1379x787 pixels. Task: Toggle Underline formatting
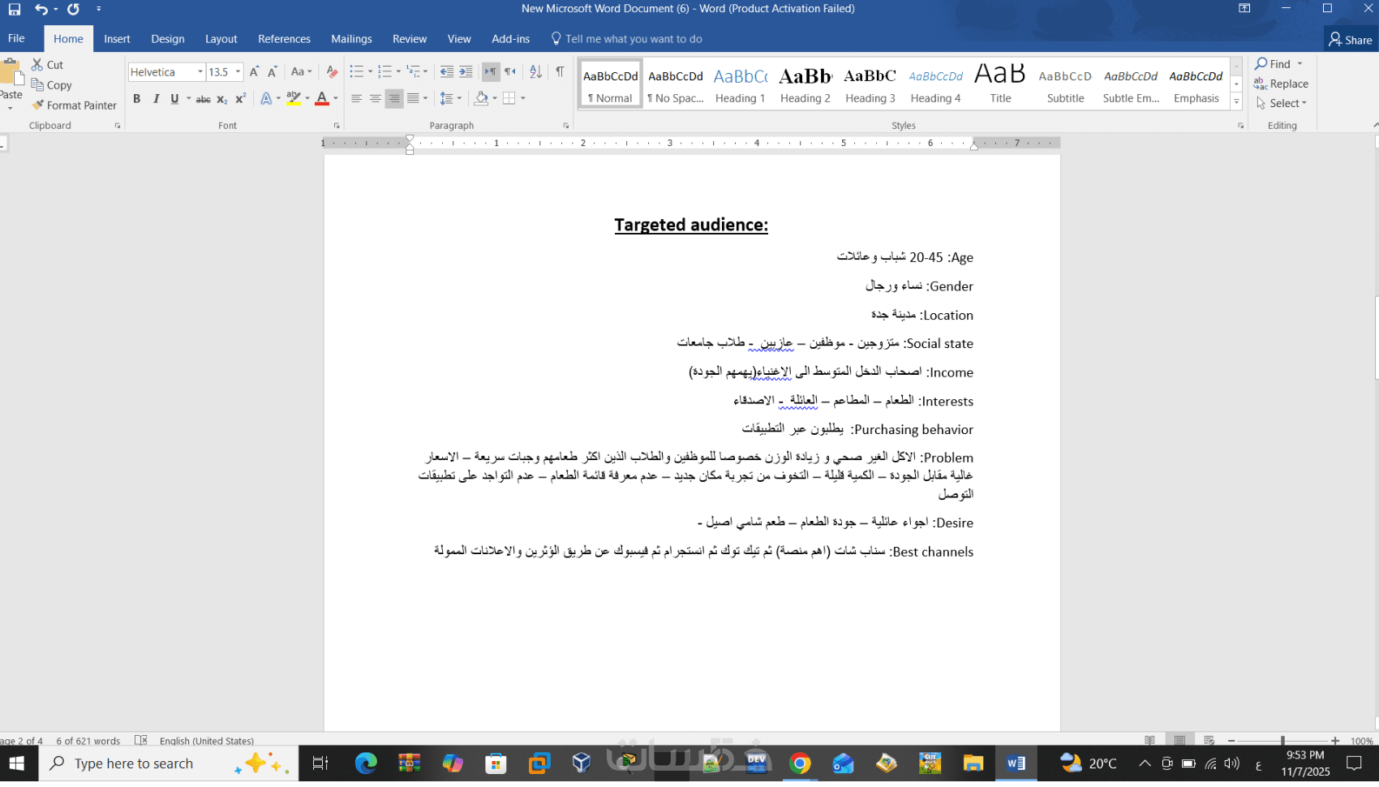pos(174,99)
